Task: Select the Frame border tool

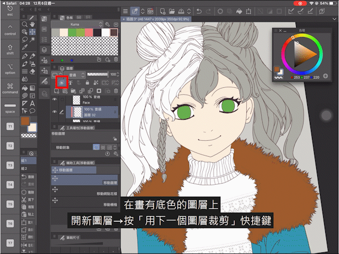Action: [32, 96]
